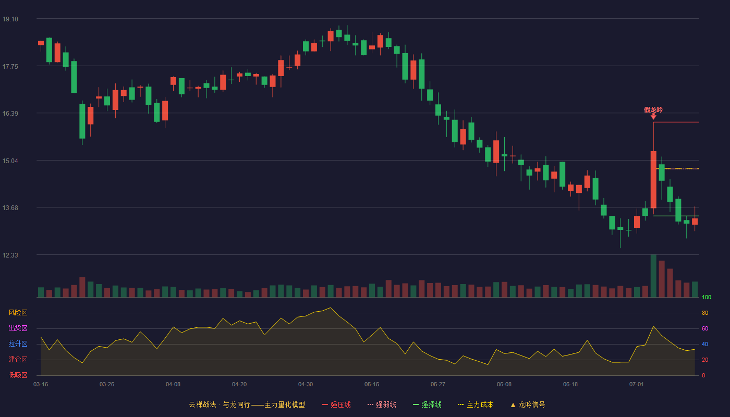Image resolution: width=730 pixels, height=417 pixels.
Task: Click the 建仓区 zone label
Action: point(18,360)
